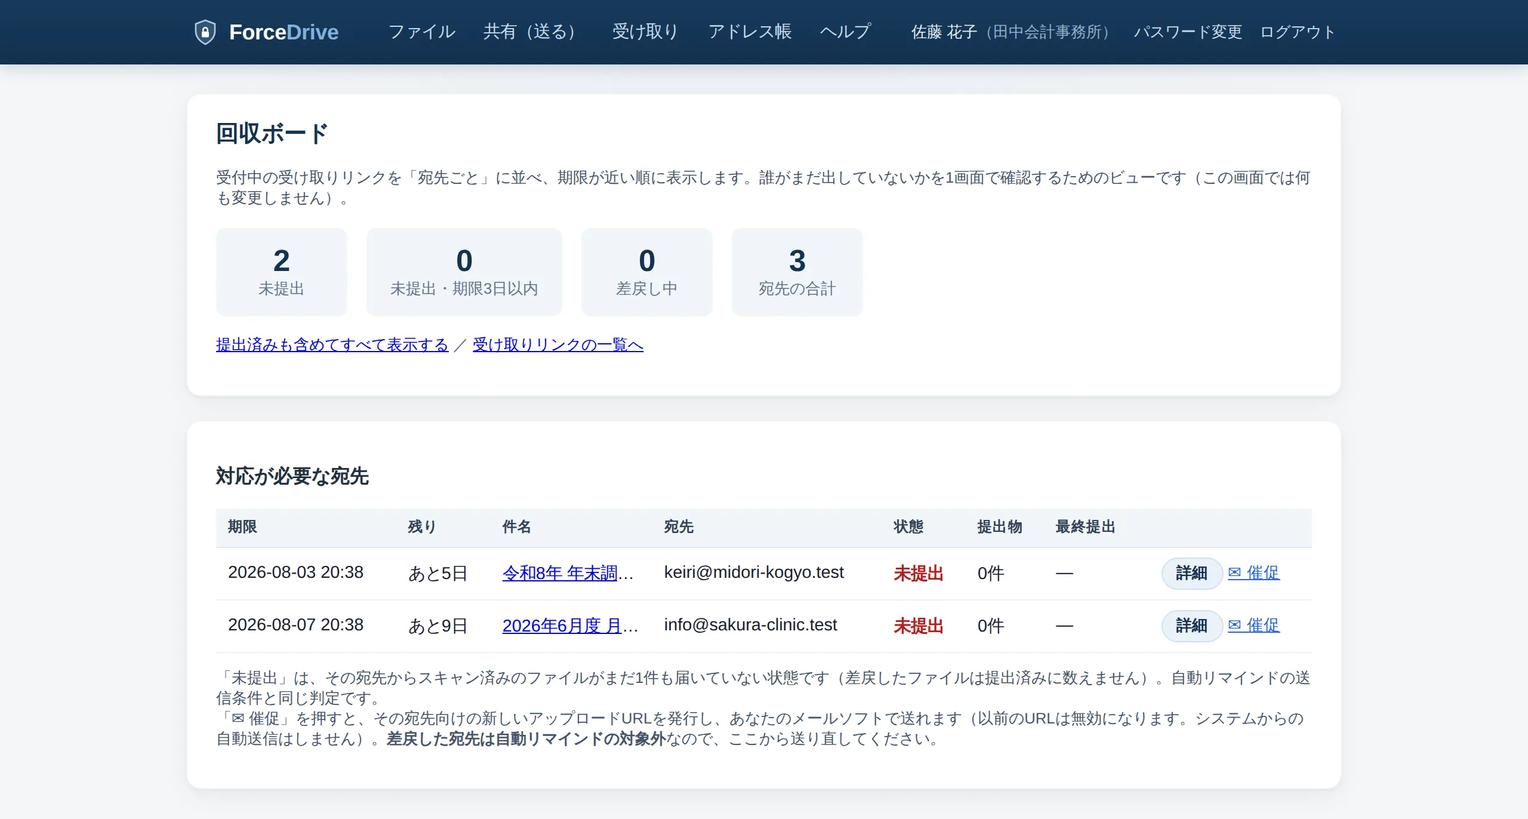The image size is (1528, 819).
Task: Select the 未提出・期限3日以内 card
Action: [464, 272]
